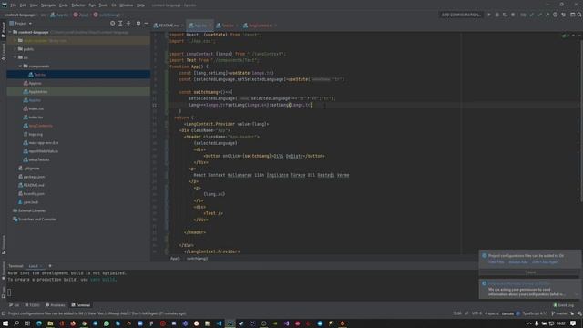Click the switchLang() breadcrumb below editor

[197, 259]
